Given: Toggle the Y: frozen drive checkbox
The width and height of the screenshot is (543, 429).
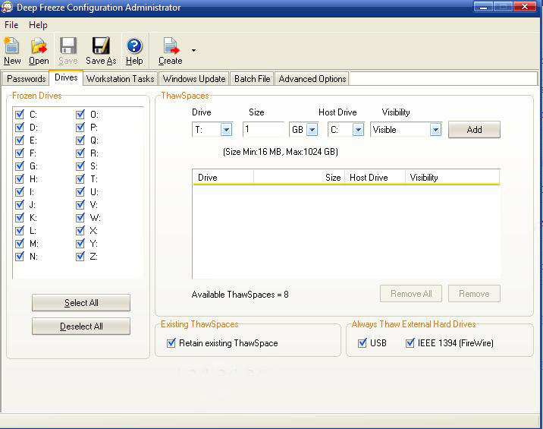Looking at the screenshot, I should click(x=80, y=244).
